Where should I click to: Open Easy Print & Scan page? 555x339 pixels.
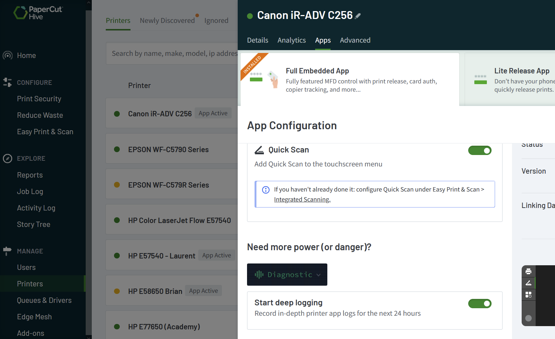[x=45, y=132]
